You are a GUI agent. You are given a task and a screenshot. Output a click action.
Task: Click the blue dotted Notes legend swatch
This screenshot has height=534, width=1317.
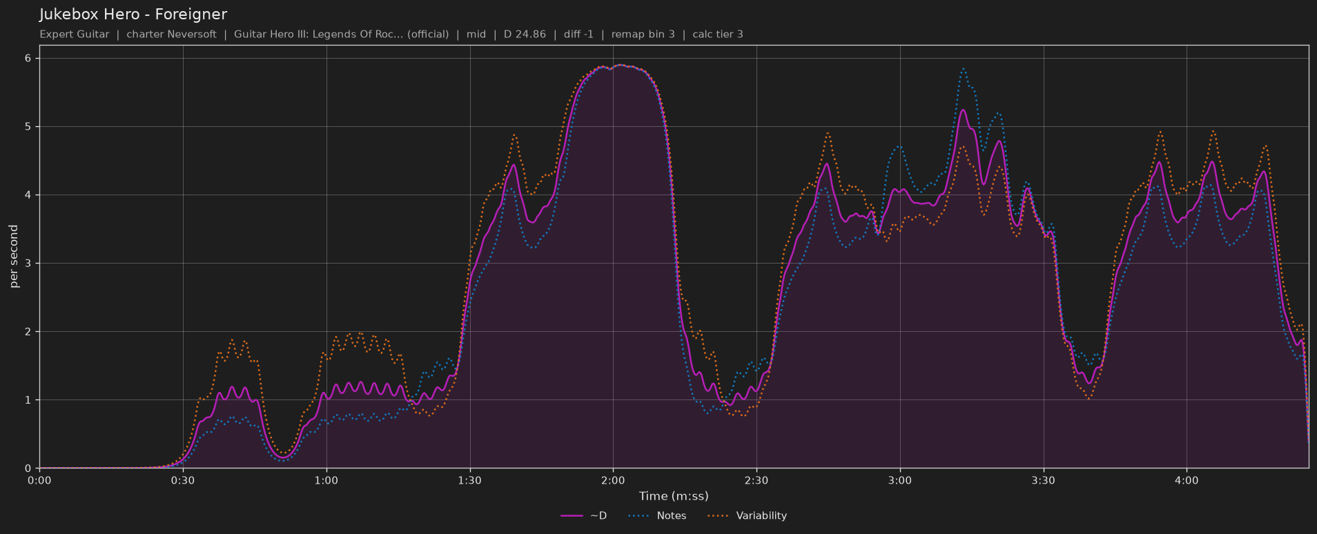point(640,515)
